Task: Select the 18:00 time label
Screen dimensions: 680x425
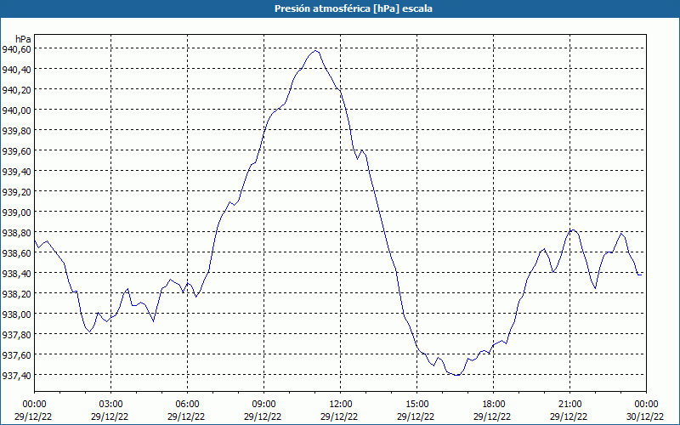Action: (494, 405)
